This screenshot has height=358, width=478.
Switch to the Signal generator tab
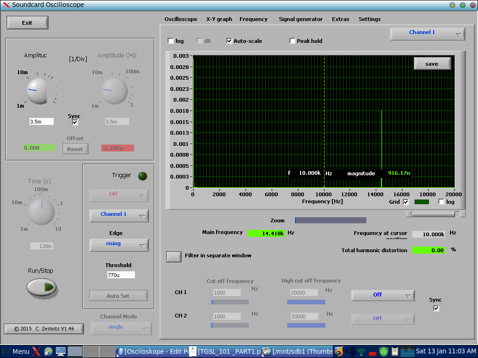[x=300, y=19]
